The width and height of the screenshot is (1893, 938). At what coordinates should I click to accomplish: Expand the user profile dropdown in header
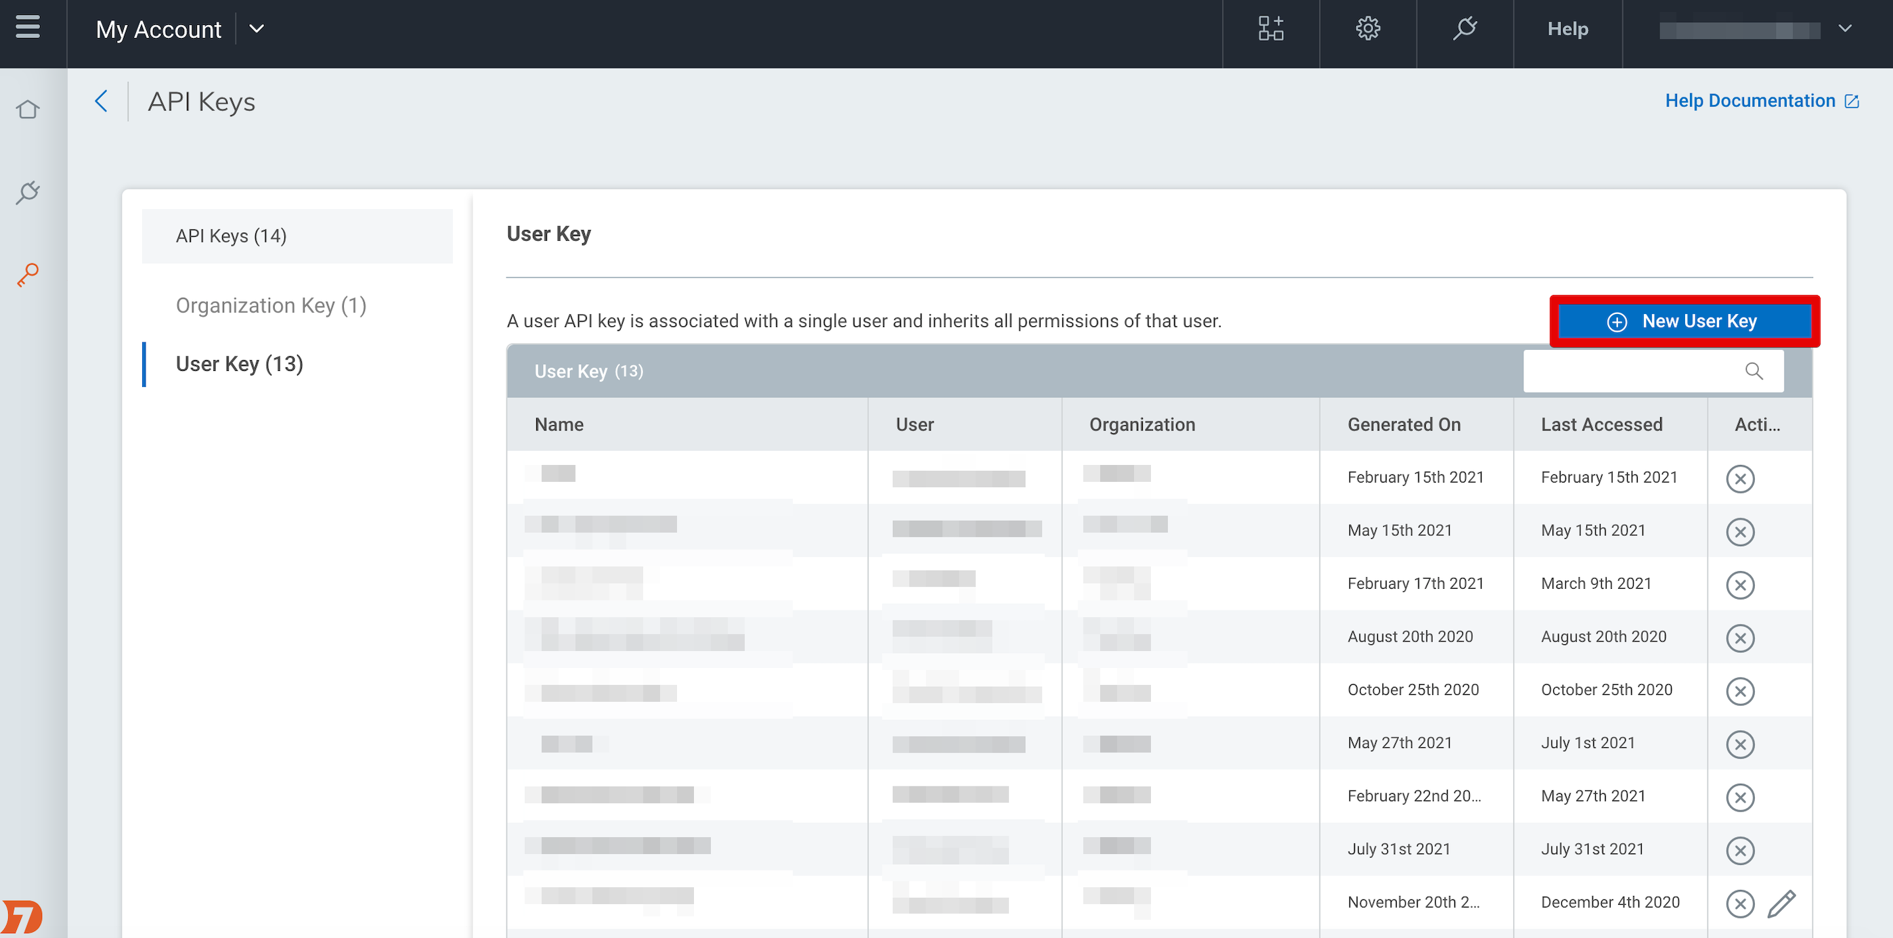(x=1844, y=28)
